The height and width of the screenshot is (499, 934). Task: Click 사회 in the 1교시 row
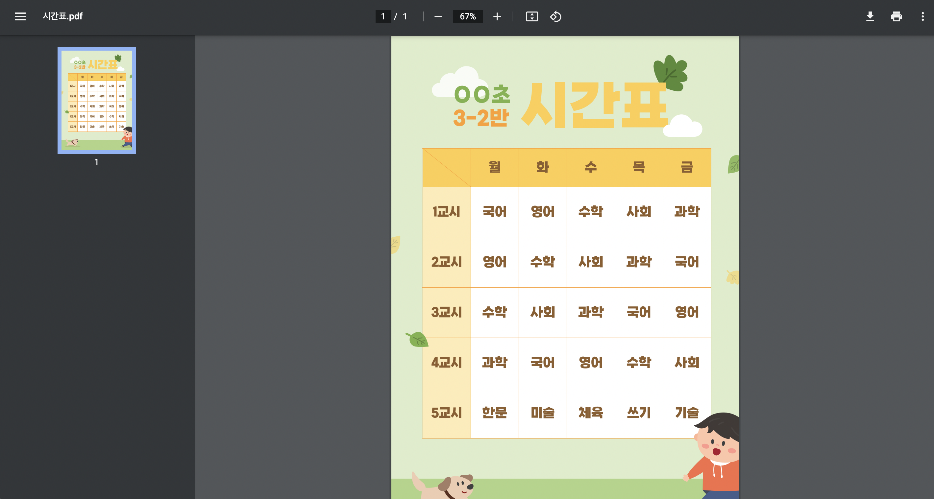coord(639,212)
